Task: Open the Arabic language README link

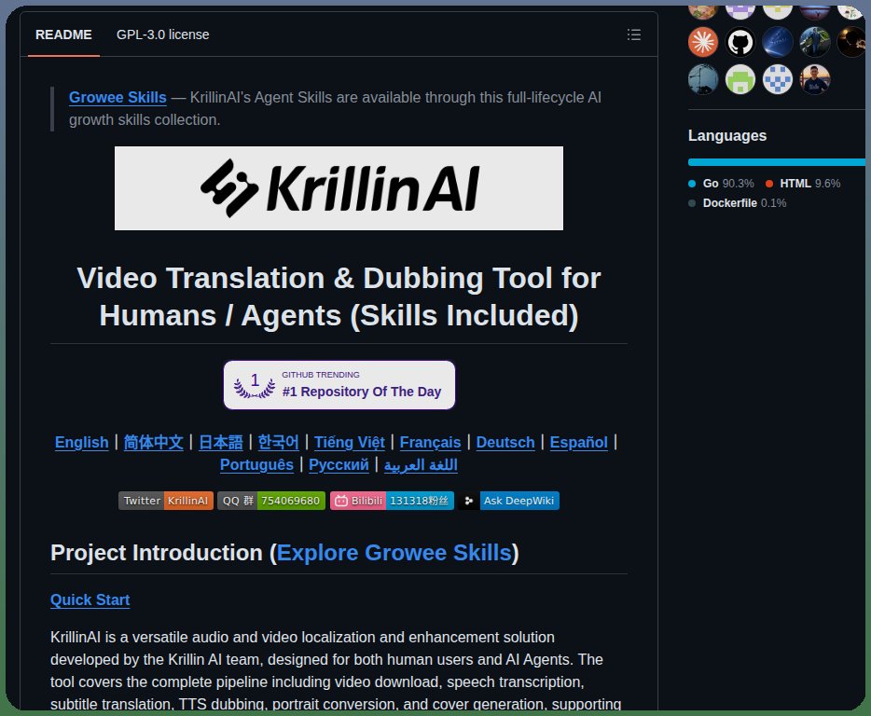Action: tap(421, 464)
